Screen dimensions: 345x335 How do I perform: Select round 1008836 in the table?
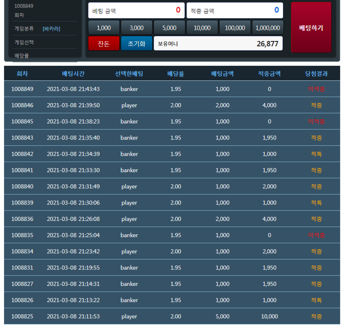click(22, 219)
